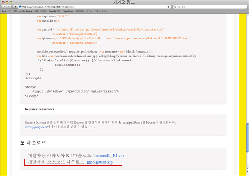
Task: Open the 위키백과 bookmark
Action: [x=80, y=11]
